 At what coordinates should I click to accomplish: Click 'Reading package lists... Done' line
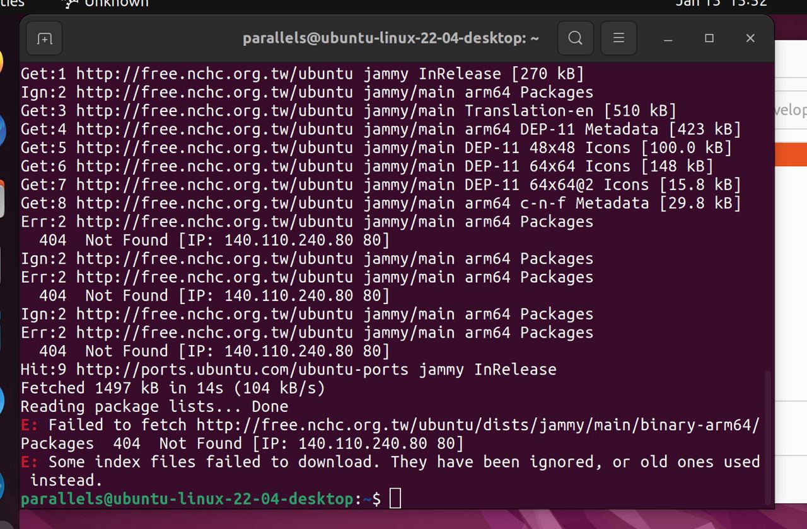pyautogui.click(x=154, y=406)
